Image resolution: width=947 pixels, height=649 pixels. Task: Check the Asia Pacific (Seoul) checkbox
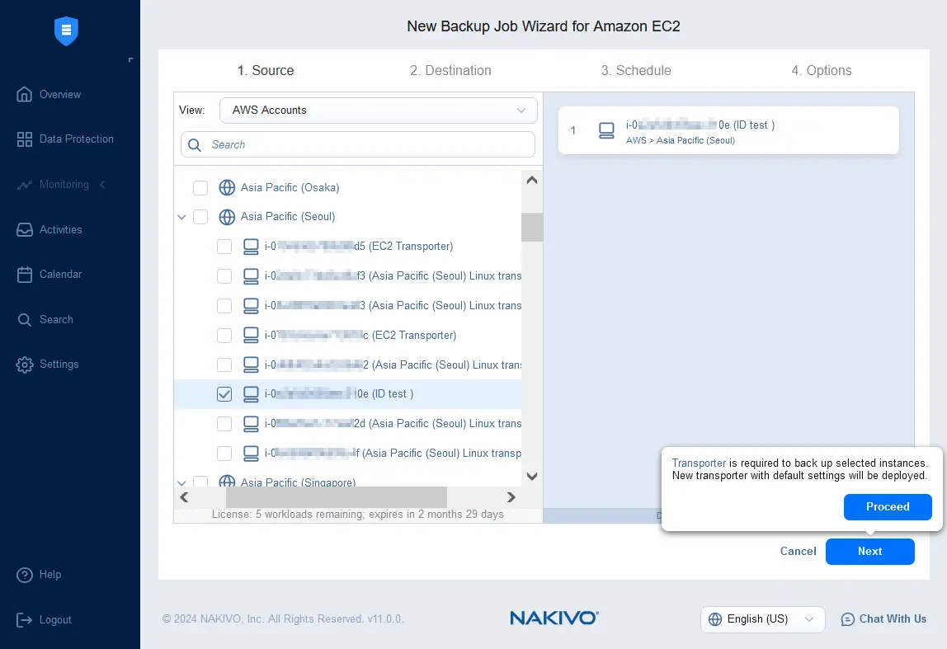coord(200,217)
